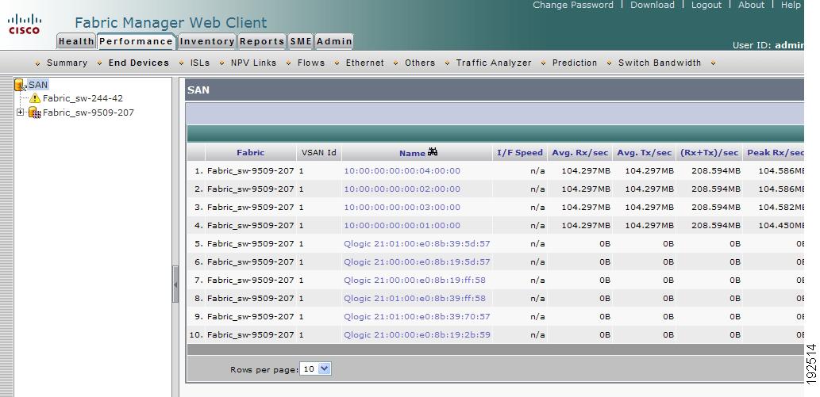
Task: Click the SAN root tree icon
Action: tap(20, 85)
